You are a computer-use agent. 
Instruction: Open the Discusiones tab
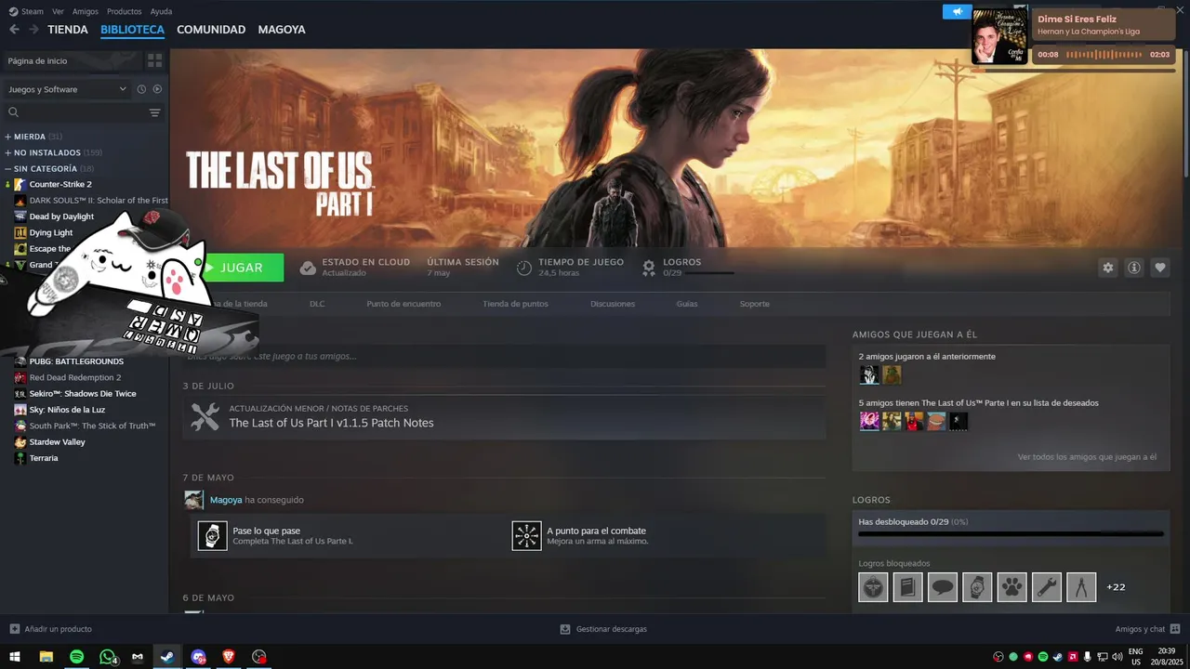click(613, 304)
